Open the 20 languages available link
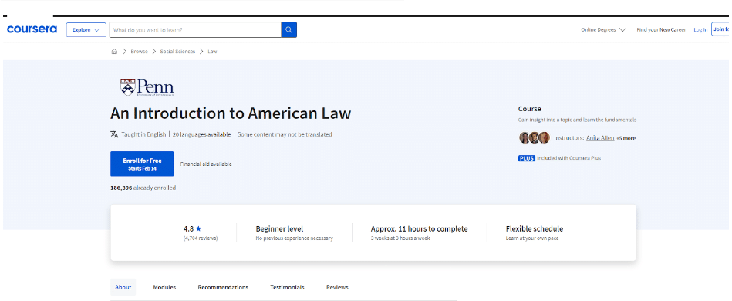 201,134
